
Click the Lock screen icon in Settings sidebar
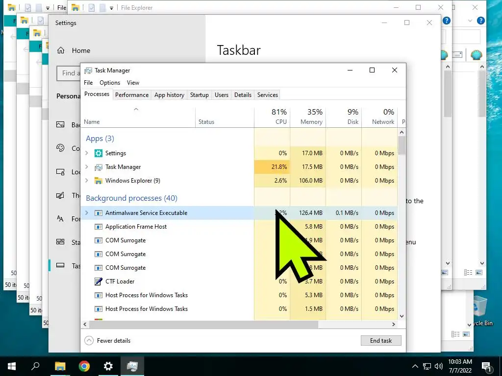[x=60, y=172]
